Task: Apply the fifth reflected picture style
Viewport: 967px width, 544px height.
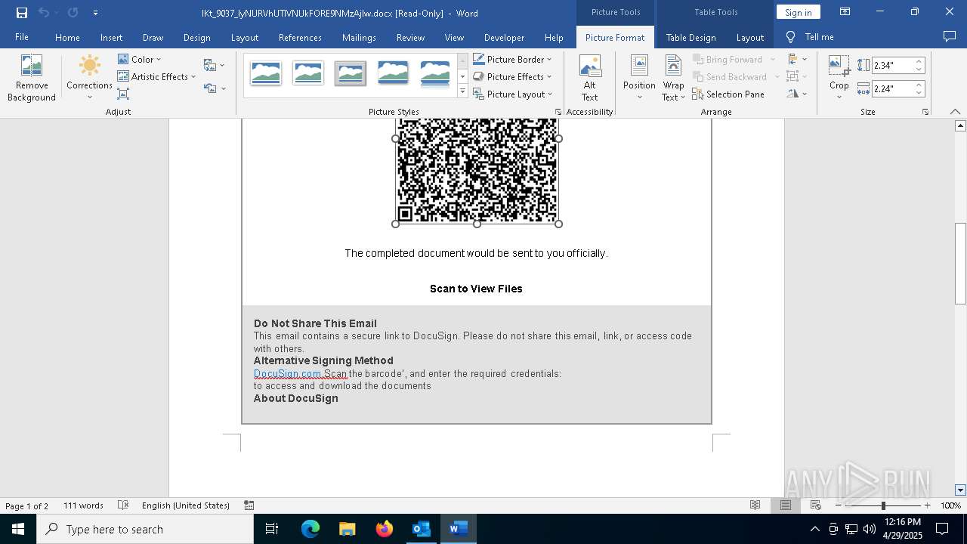Action: pos(435,73)
